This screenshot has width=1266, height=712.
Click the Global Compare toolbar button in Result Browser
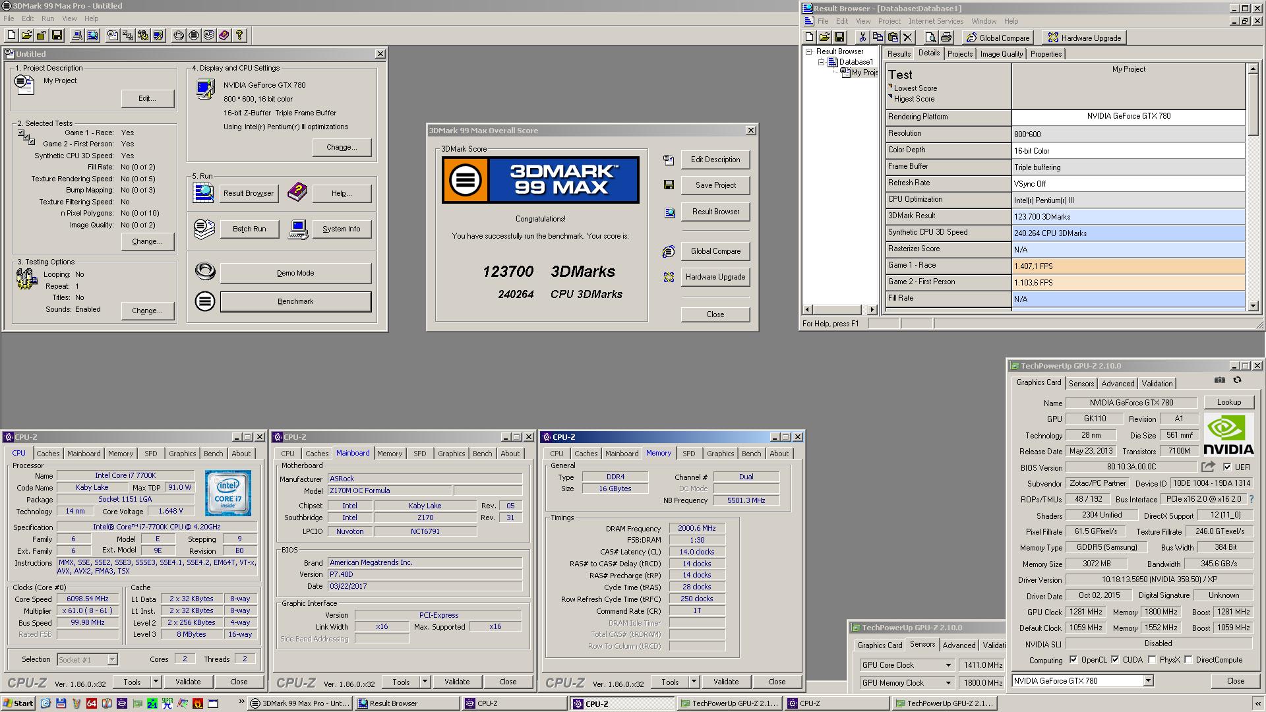(x=998, y=38)
